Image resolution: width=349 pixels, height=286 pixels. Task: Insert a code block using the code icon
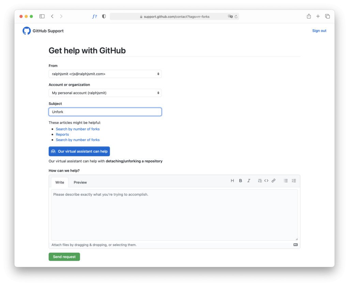(x=266, y=180)
